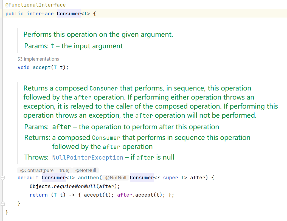Image resolution: width=287 pixels, height=221 pixels.
Task: Click the Consumer parameter type in andThen
Action: pos(142,178)
